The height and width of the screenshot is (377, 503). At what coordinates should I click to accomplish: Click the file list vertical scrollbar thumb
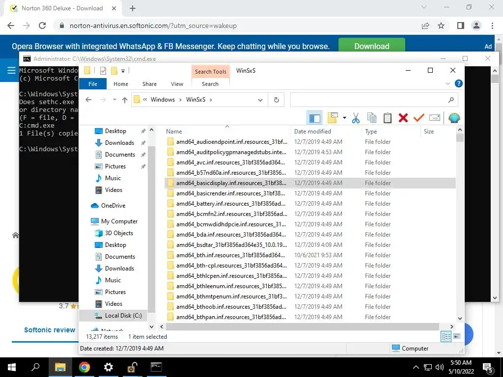[460, 137]
